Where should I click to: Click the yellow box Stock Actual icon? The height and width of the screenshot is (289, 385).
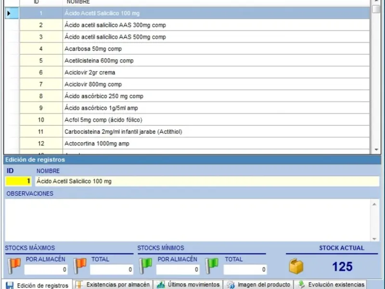[x=296, y=266]
